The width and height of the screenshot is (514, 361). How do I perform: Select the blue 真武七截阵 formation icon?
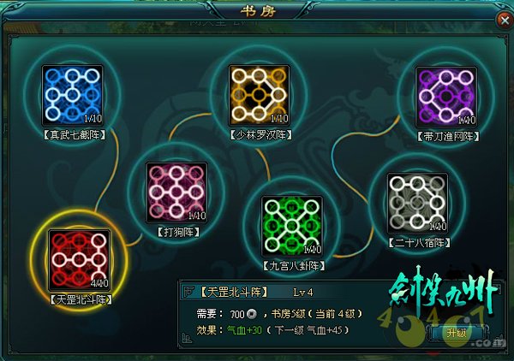[73, 95]
